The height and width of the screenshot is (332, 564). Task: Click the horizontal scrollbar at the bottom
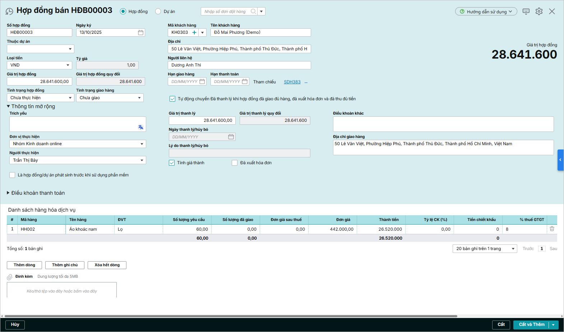pos(230,316)
